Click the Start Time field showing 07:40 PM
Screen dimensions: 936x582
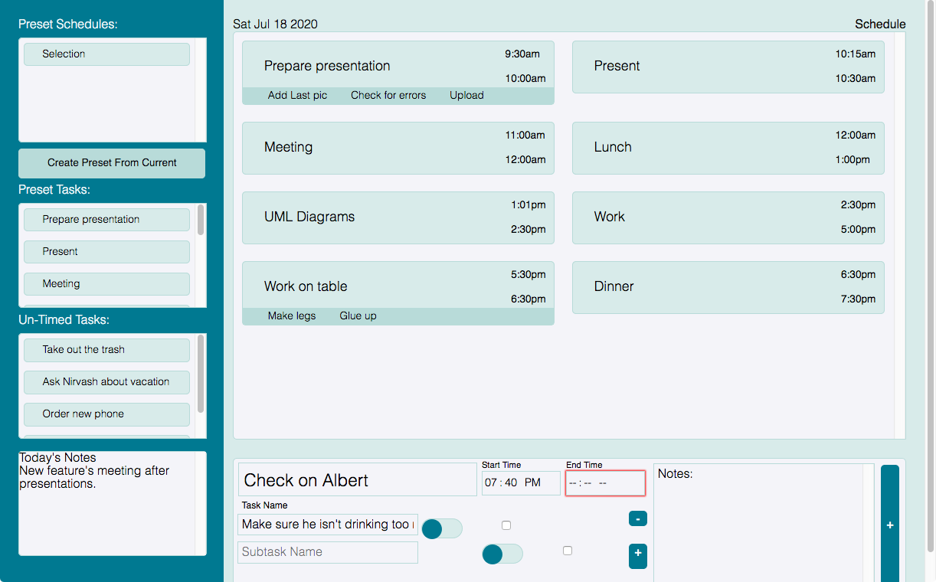[x=520, y=483]
